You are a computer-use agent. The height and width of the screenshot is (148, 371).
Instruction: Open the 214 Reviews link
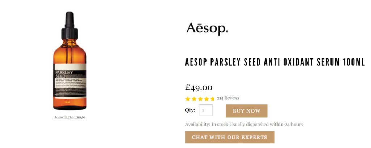coord(228,98)
